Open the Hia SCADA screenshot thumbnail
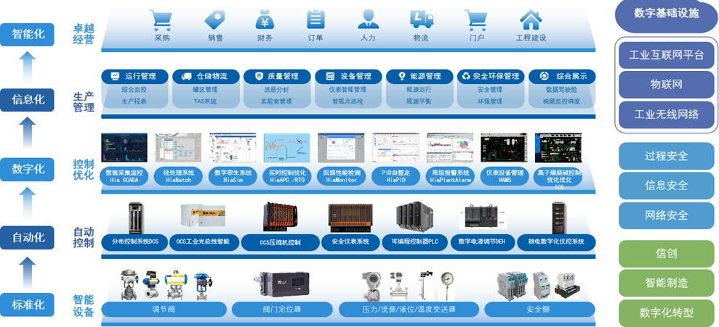719x327 pixels. pos(124,148)
